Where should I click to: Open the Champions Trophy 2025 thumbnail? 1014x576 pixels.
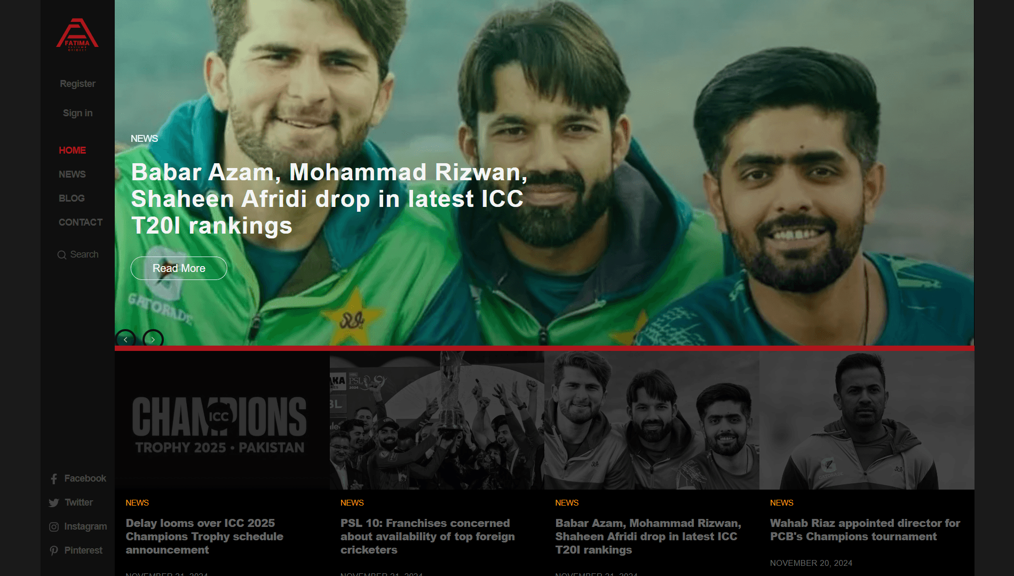coord(222,420)
